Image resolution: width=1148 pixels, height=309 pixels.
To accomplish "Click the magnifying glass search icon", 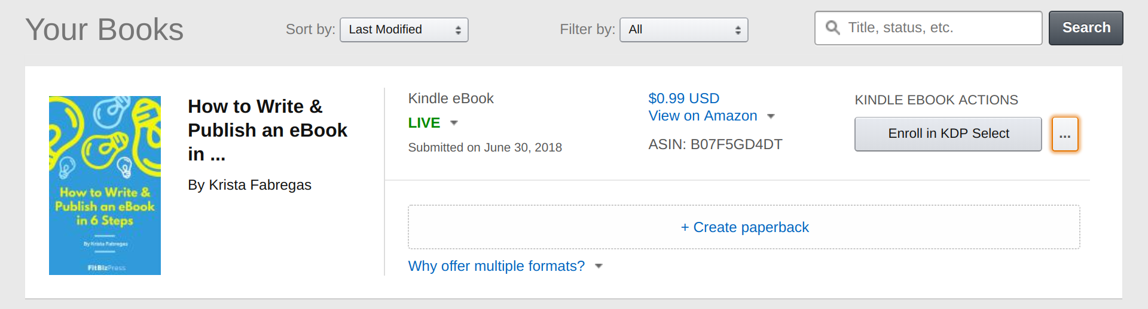I will tap(832, 27).
